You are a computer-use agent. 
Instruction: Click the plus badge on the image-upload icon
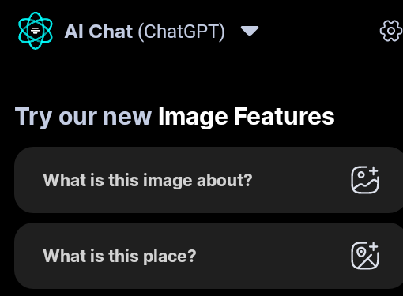[373, 171]
